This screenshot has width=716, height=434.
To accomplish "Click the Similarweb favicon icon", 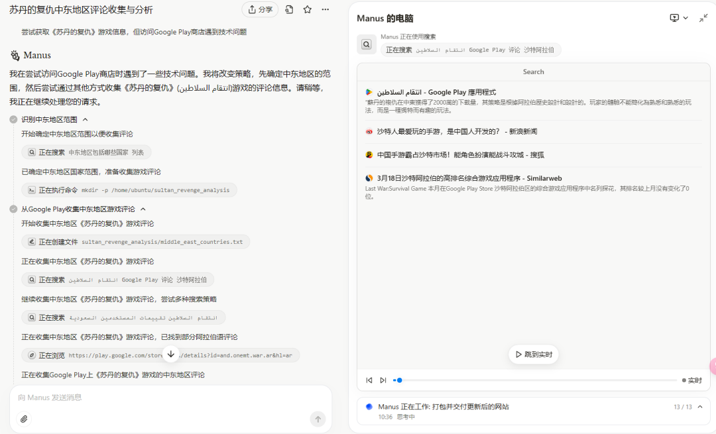I will pyautogui.click(x=369, y=178).
